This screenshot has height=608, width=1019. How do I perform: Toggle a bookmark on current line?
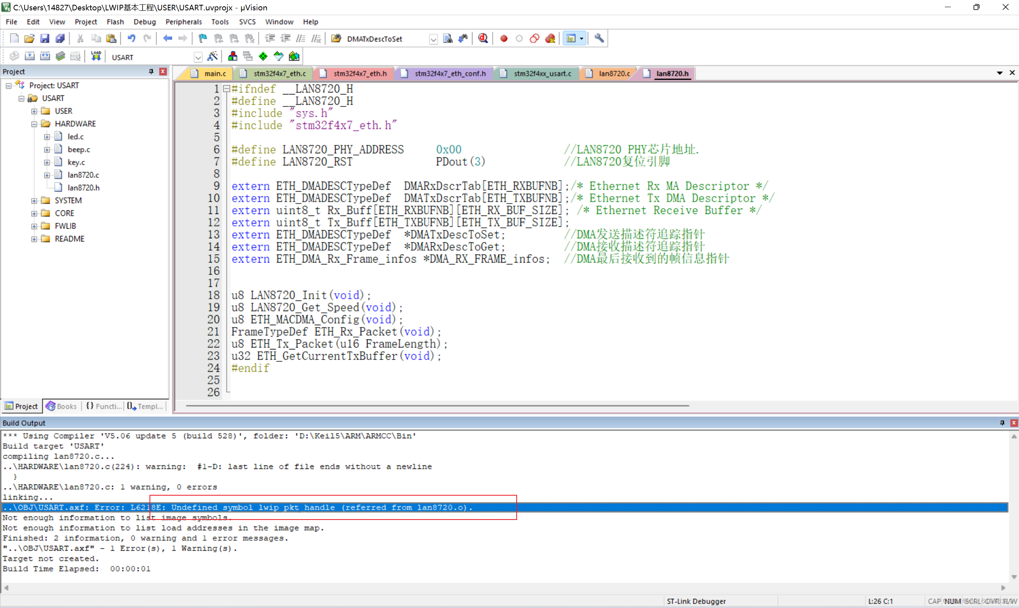point(203,38)
